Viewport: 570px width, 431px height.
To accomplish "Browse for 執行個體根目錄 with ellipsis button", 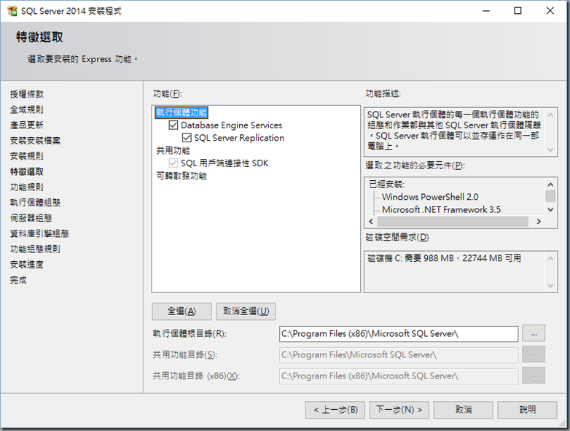I will [x=534, y=333].
